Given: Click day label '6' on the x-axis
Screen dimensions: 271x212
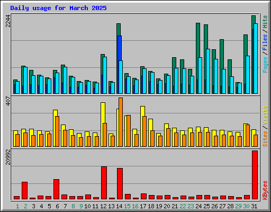Looking at the screenshot, I should [57, 206].
